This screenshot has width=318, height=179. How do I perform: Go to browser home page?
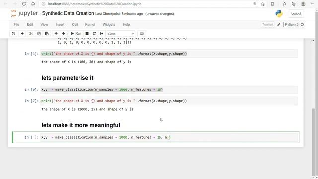(x=33, y=4)
